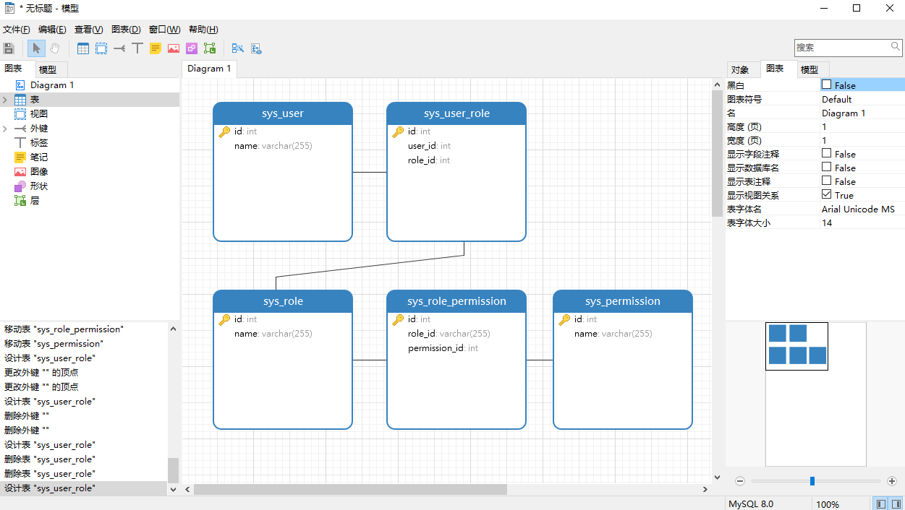905x510 pixels.
Task: Click the new table toolbar icon
Action: 83,48
